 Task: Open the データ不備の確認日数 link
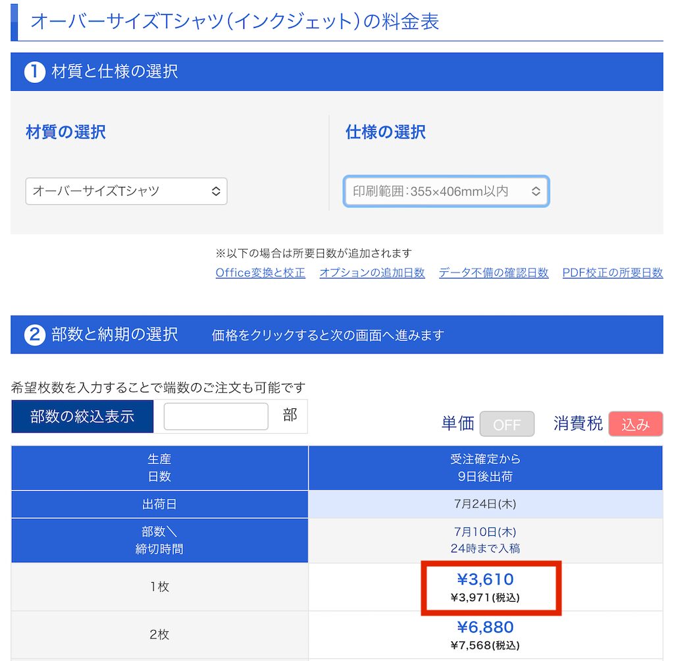point(494,273)
